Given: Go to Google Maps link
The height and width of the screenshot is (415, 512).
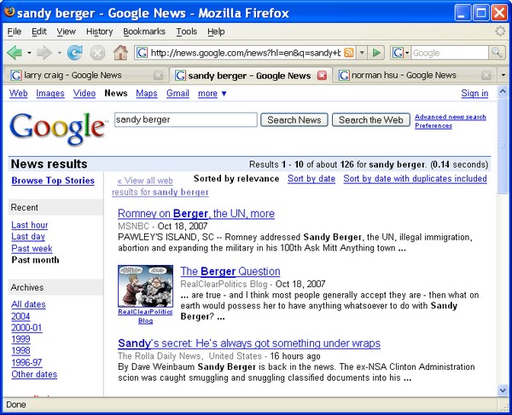Looking at the screenshot, I should pyautogui.click(x=147, y=94).
